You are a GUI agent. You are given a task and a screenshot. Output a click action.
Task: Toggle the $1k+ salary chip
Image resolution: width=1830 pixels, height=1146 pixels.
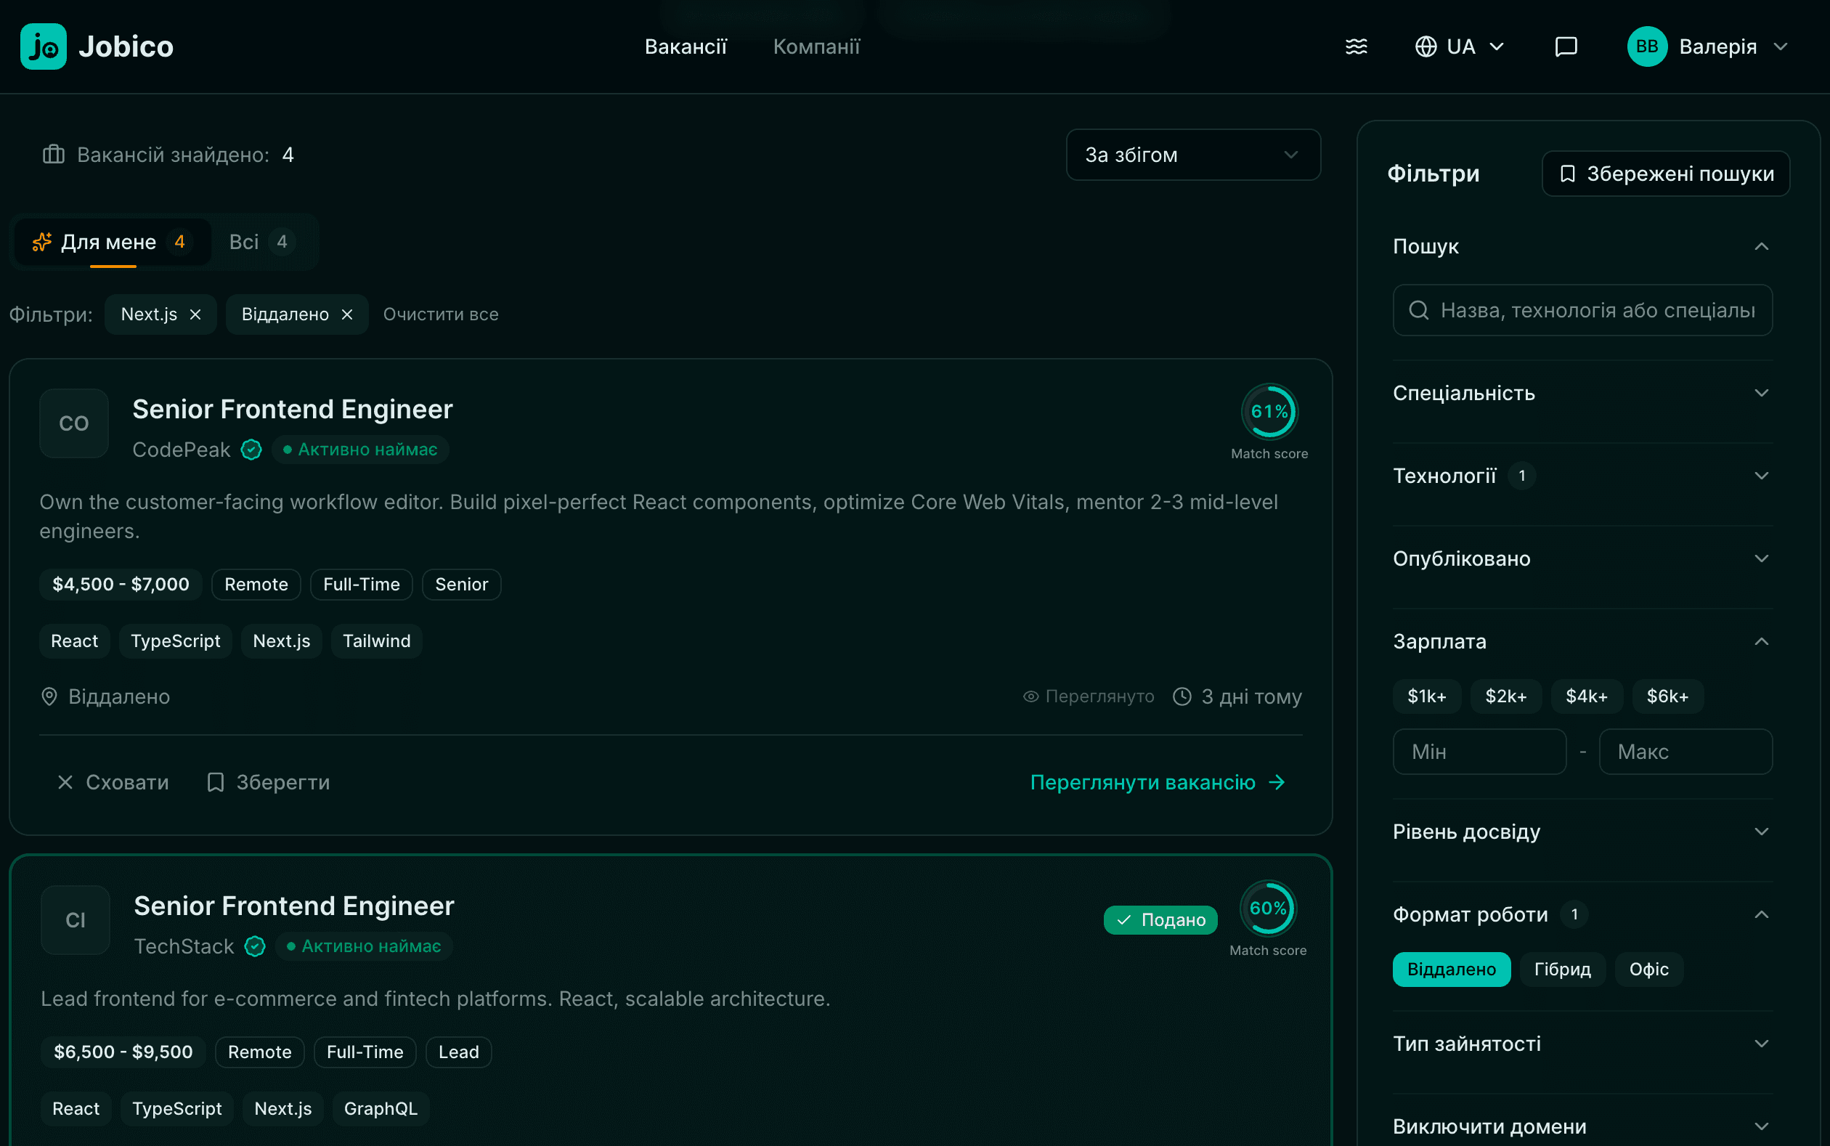[1427, 696]
